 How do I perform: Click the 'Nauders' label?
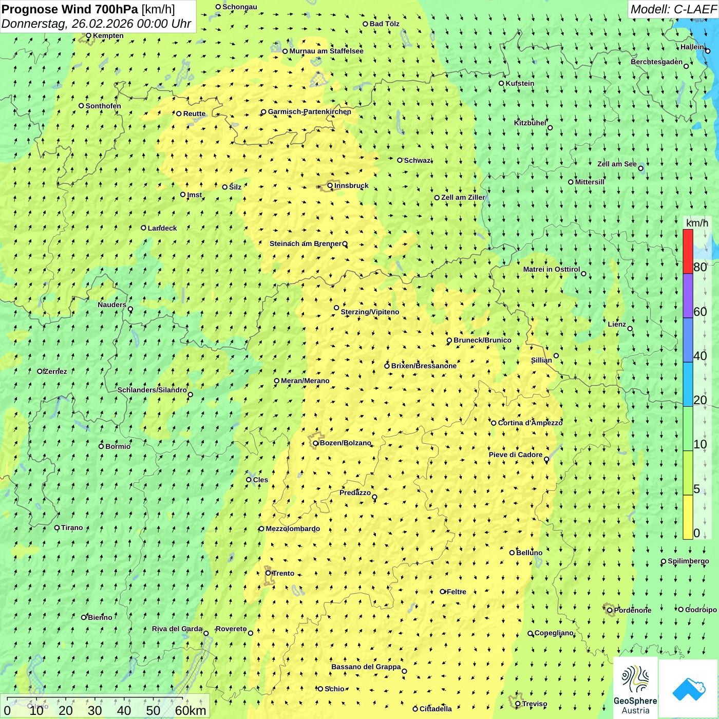pos(112,305)
